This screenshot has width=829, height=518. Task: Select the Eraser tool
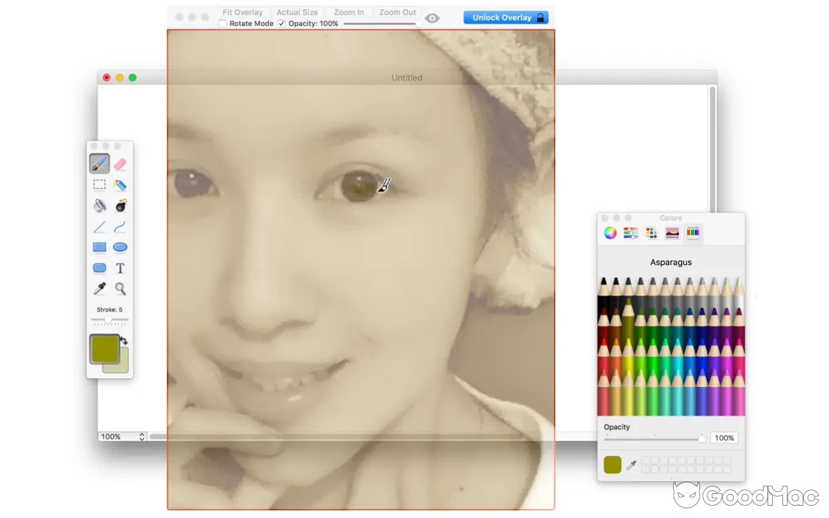pos(120,163)
